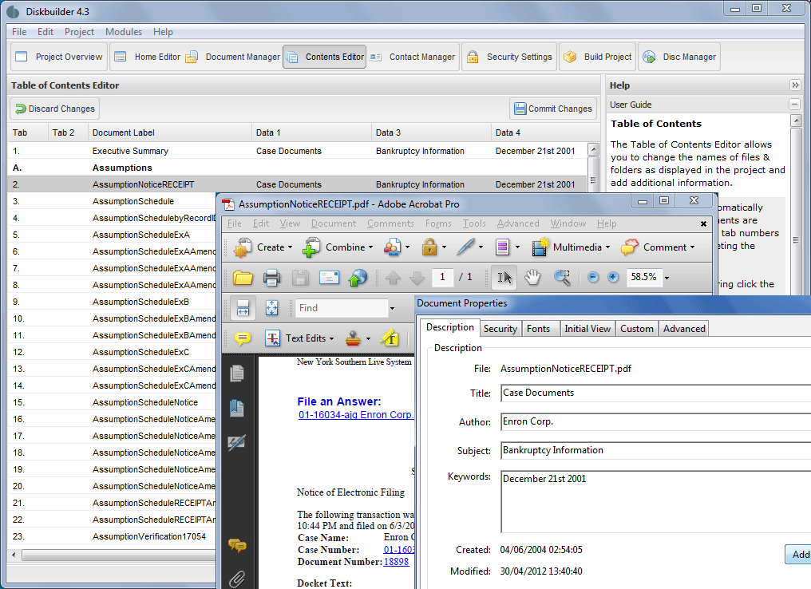Open Acrobat Advanced menu
811x589 pixels.
click(518, 223)
